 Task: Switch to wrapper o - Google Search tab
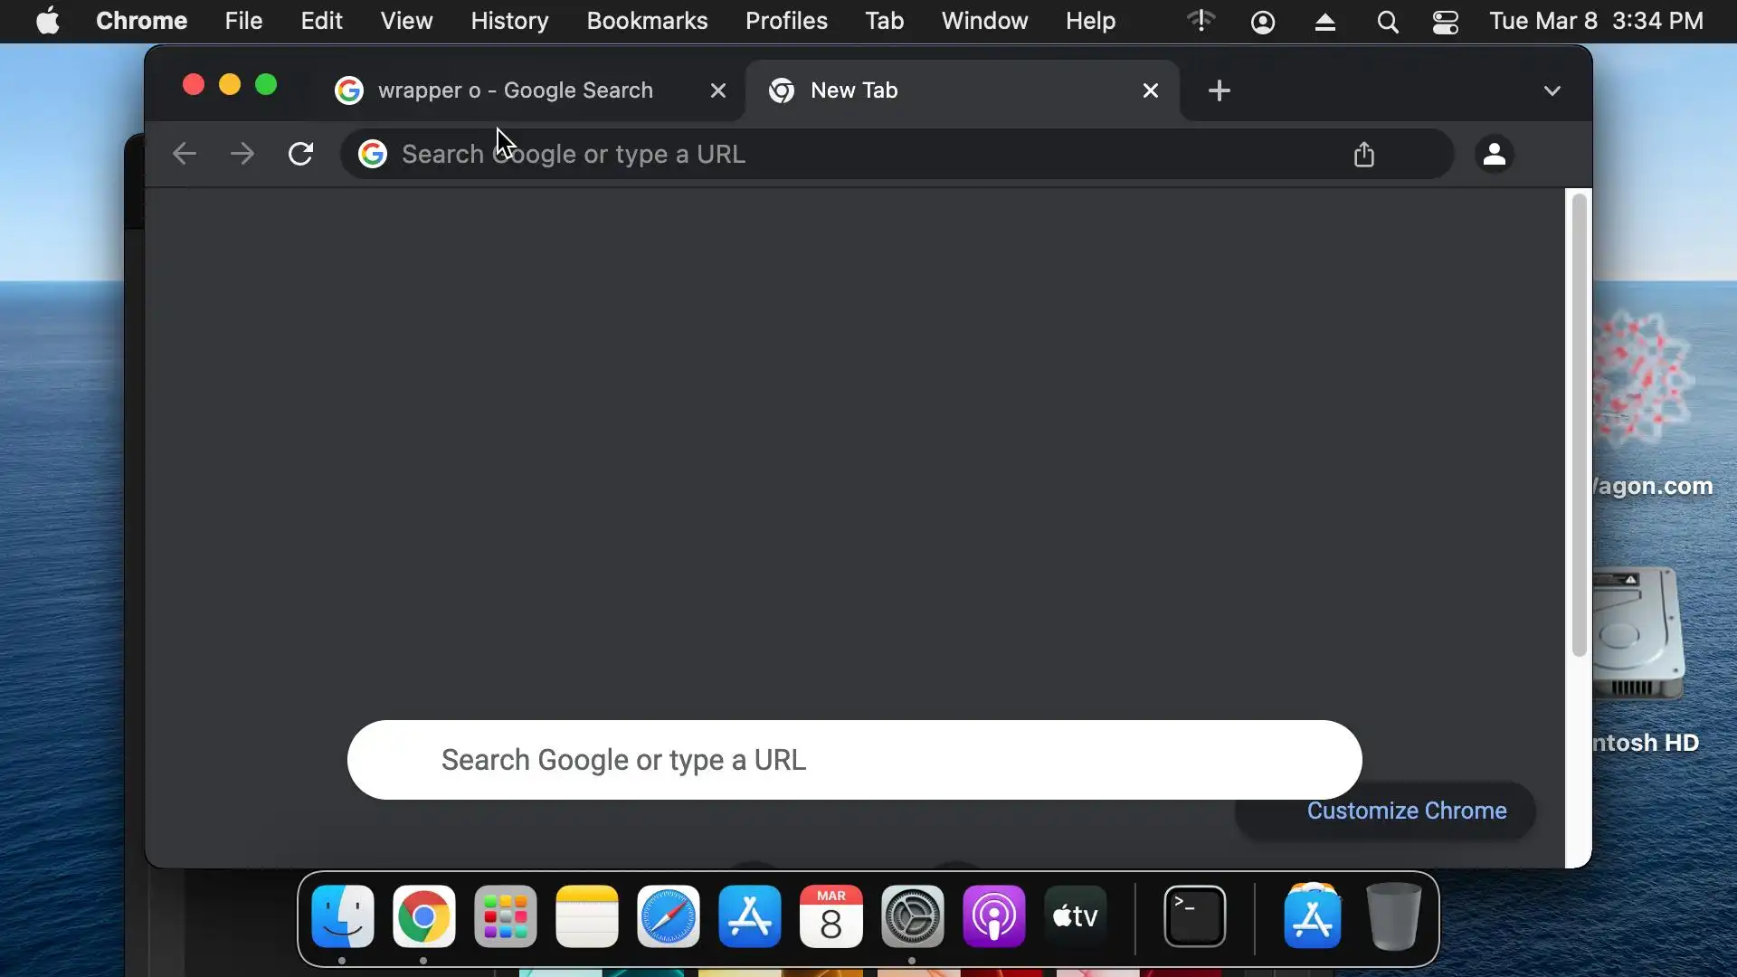tap(516, 90)
